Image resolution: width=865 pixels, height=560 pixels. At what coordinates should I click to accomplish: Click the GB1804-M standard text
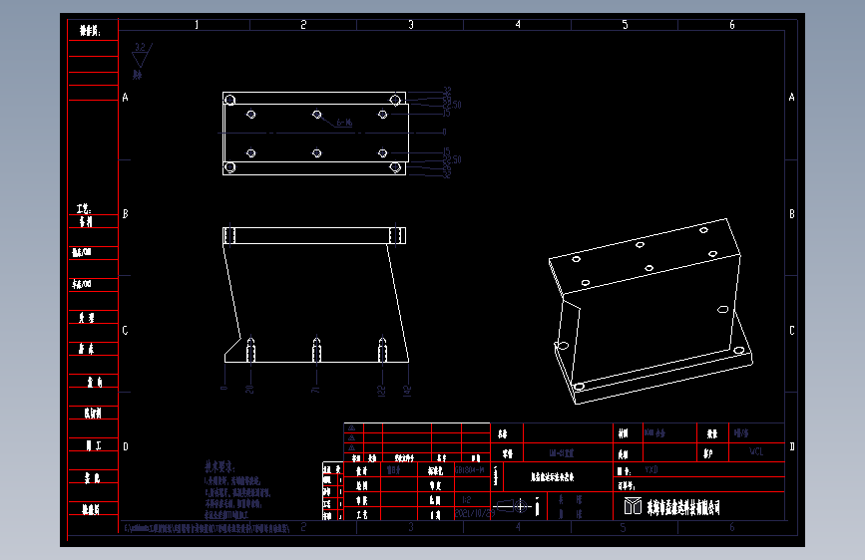(470, 470)
